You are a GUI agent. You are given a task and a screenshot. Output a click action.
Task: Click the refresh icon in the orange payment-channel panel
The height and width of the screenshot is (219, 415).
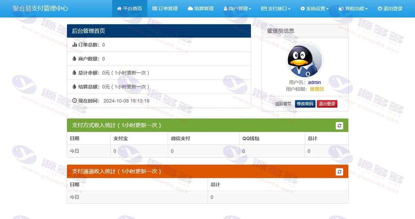click(339, 172)
